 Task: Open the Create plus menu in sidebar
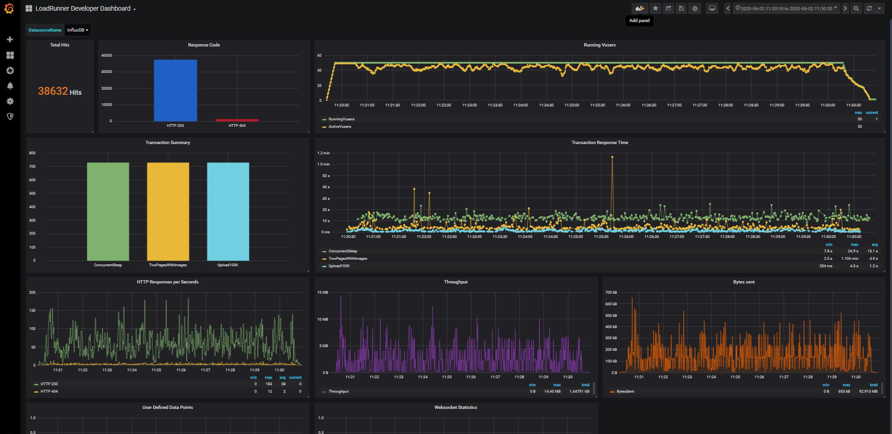click(10, 39)
